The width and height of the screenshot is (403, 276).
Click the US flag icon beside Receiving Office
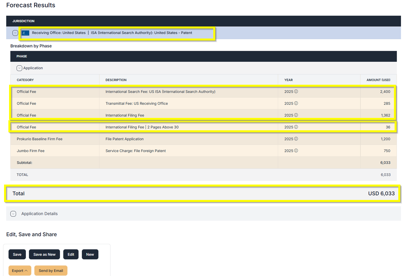(x=26, y=33)
